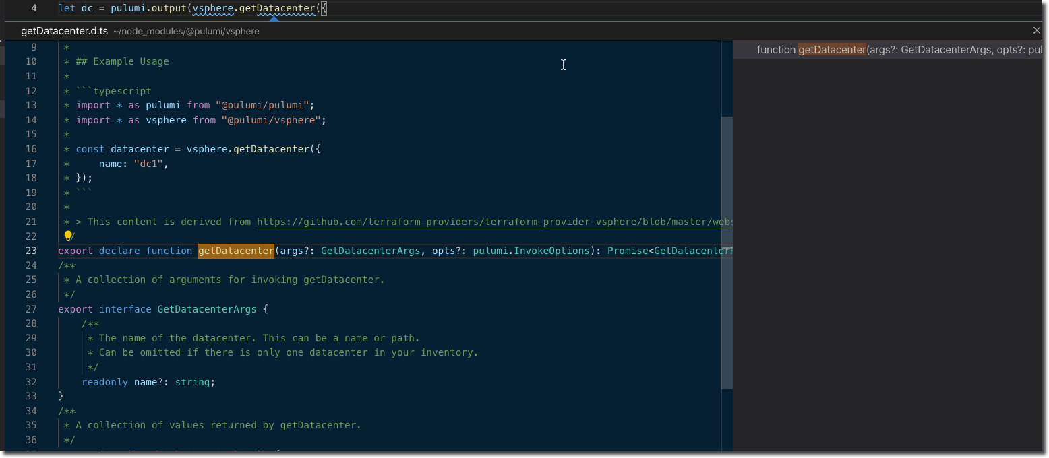
Task: Click GetDatacenterArgs interface name on line 27
Action: pyautogui.click(x=206, y=309)
